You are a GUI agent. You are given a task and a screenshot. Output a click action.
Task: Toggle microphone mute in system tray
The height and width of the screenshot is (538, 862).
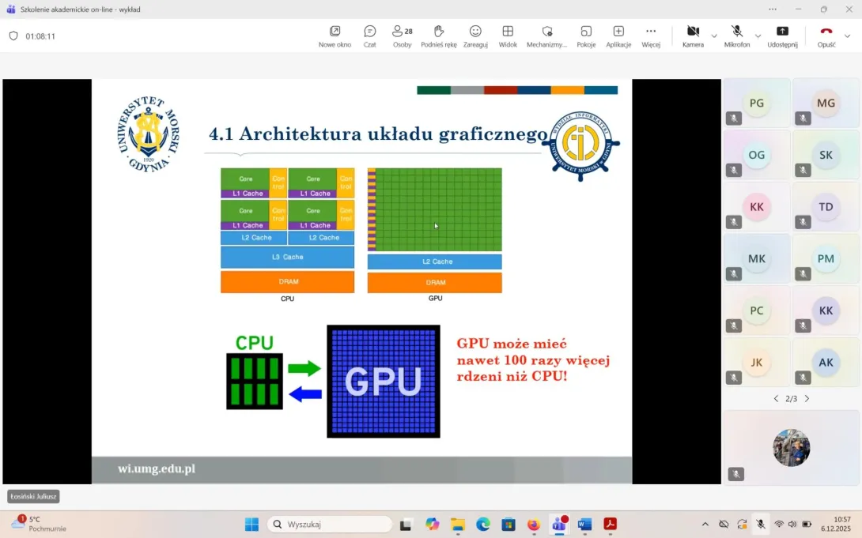760,524
